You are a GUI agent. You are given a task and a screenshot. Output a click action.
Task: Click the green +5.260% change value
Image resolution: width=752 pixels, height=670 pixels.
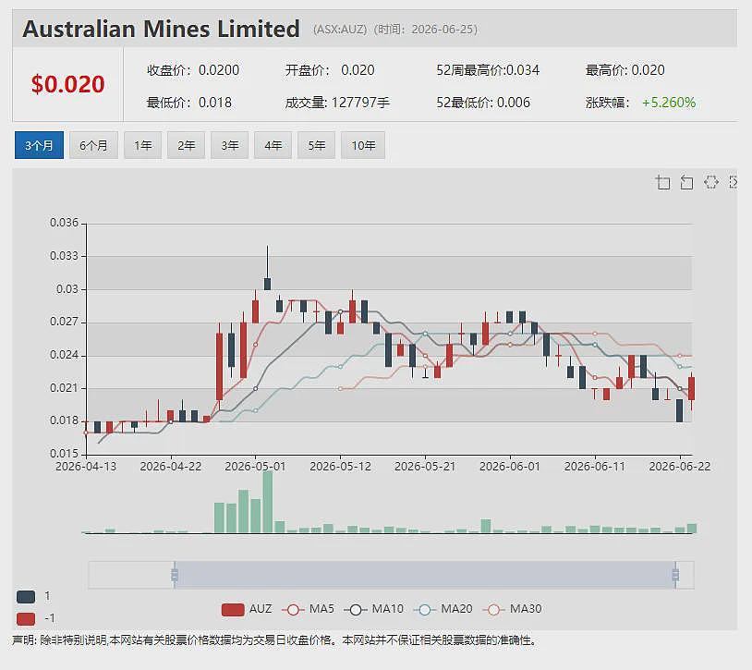[669, 103]
